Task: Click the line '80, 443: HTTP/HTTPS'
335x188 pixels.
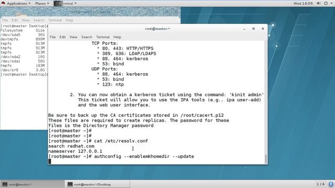Action: [x=128, y=49]
